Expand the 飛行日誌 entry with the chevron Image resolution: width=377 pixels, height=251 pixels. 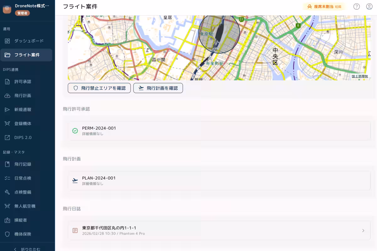pyautogui.click(x=363, y=230)
